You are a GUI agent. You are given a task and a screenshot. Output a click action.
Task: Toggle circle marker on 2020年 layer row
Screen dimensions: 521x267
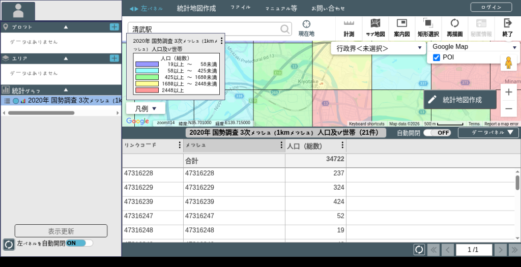click(x=16, y=101)
